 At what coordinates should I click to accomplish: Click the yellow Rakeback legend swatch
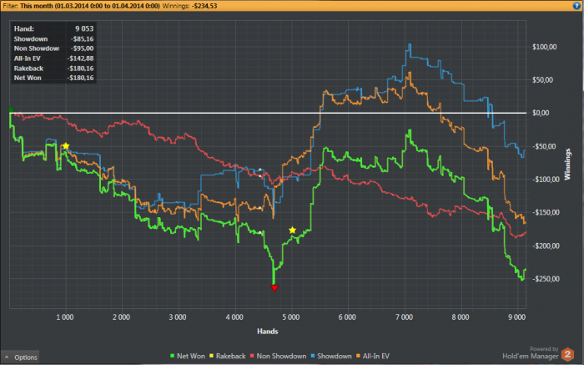[212, 357]
